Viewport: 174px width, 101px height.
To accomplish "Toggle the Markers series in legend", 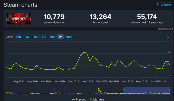I will pyautogui.click(x=97, y=99).
